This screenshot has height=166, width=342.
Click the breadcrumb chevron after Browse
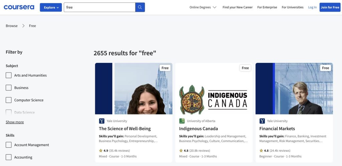[x=24, y=26]
